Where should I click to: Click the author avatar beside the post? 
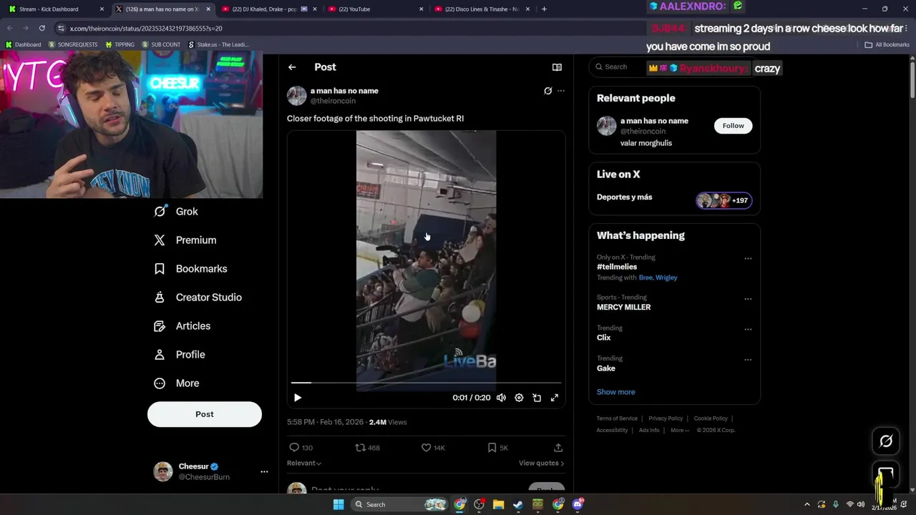pos(296,96)
